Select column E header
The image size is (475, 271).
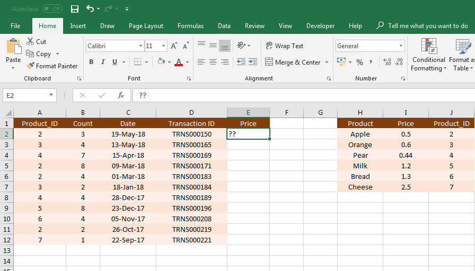tap(248, 113)
